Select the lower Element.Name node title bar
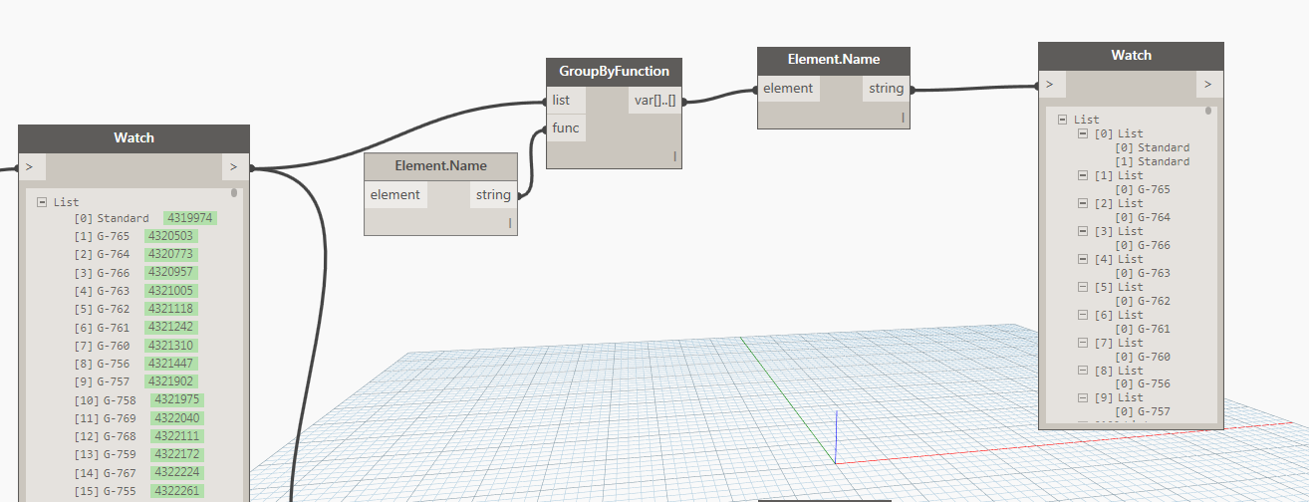 click(x=440, y=165)
